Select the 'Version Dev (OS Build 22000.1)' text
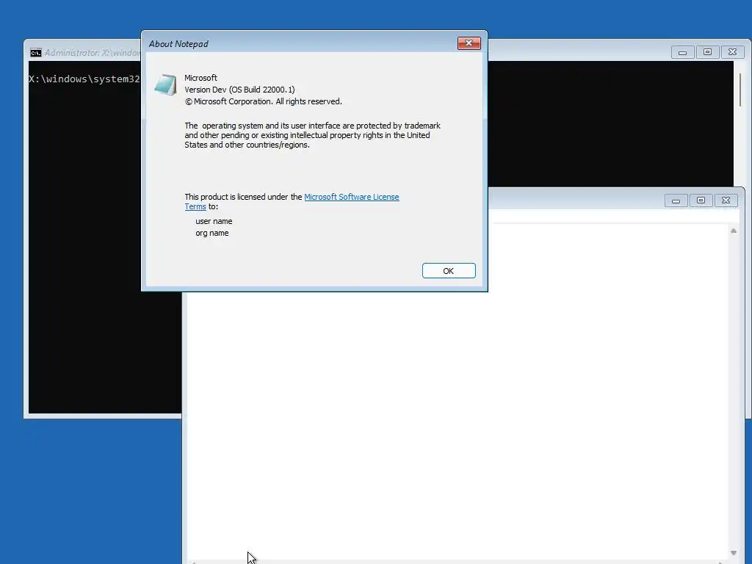The image size is (752, 564). click(240, 90)
